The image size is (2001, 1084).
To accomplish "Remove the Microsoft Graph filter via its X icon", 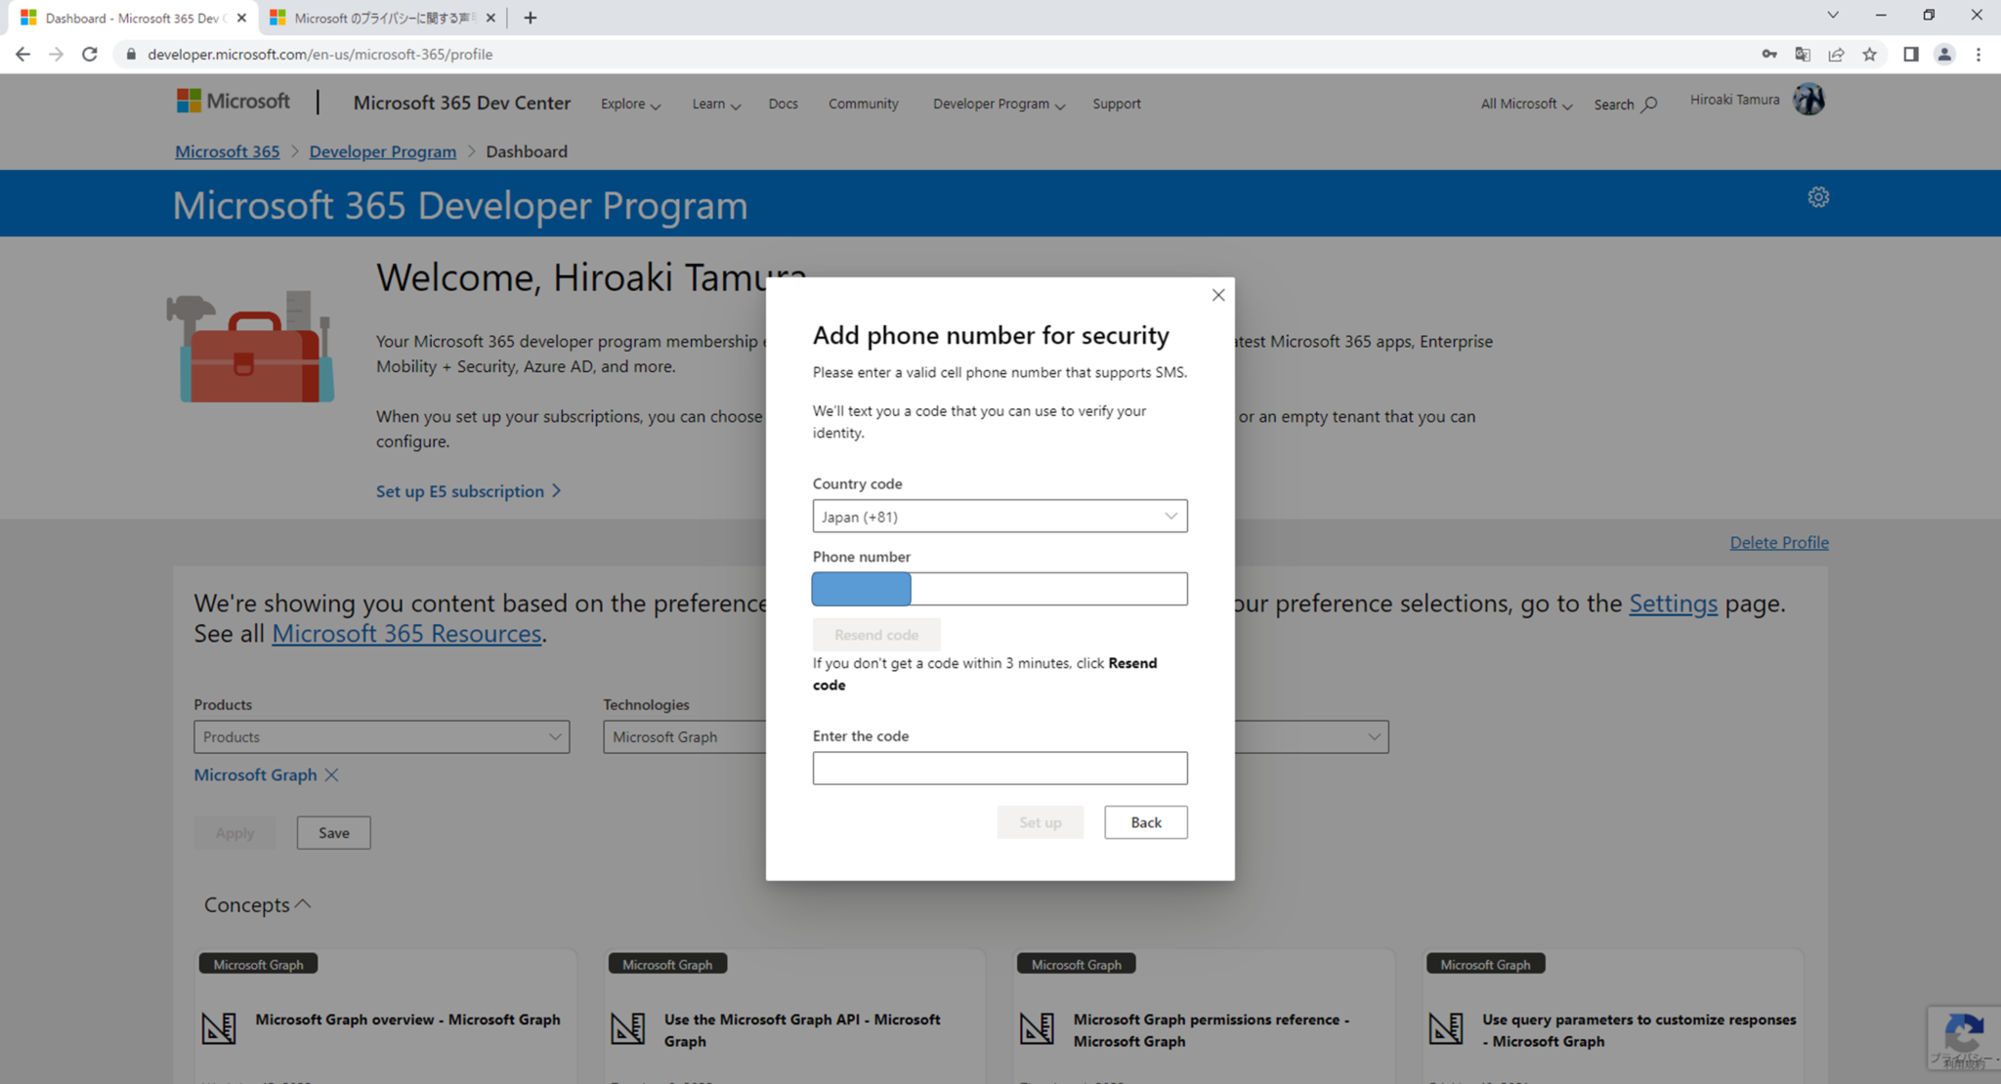I will tap(332, 774).
